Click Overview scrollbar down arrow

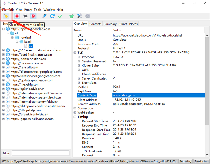[x=207, y=155]
